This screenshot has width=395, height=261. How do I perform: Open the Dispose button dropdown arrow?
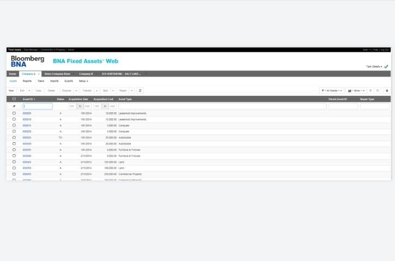tap(76, 90)
